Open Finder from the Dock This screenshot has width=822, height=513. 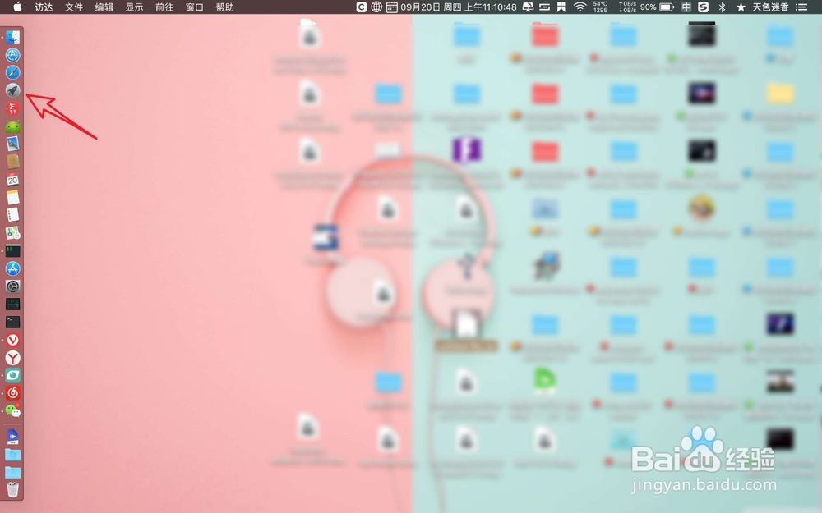click(x=12, y=37)
